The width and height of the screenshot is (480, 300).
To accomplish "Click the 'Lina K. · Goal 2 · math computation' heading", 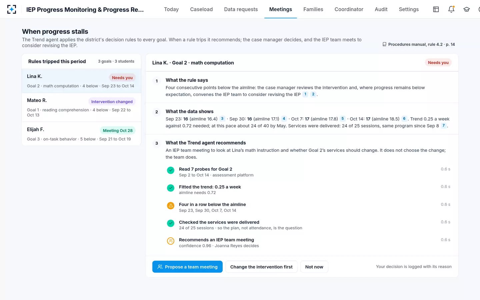I will [193, 63].
